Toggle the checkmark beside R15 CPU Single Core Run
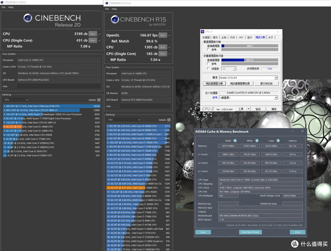 (x=170, y=54)
